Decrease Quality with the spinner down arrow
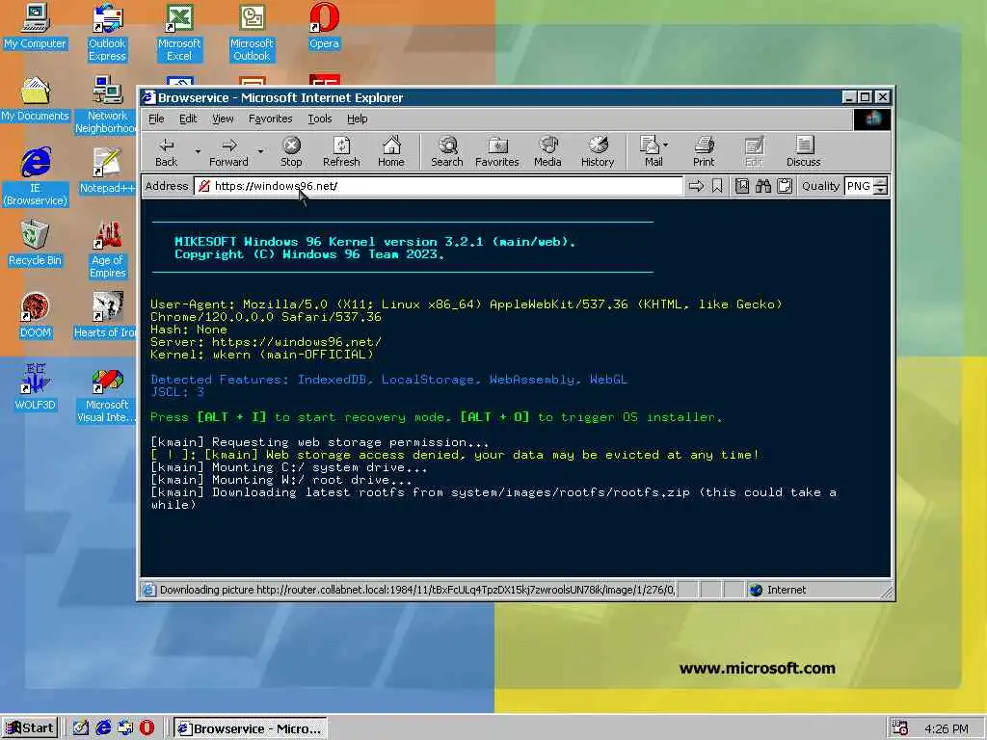 (x=881, y=190)
